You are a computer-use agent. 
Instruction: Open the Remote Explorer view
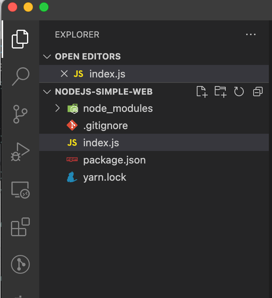coord(20,190)
